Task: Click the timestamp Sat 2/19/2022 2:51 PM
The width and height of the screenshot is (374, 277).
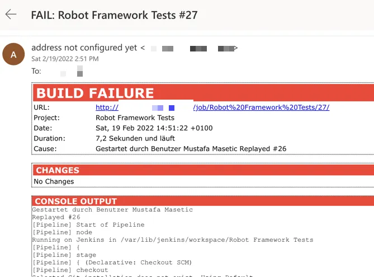Action: [65, 59]
